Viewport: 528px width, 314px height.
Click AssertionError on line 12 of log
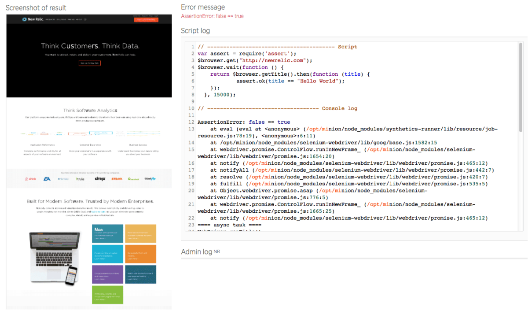click(x=244, y=122)
